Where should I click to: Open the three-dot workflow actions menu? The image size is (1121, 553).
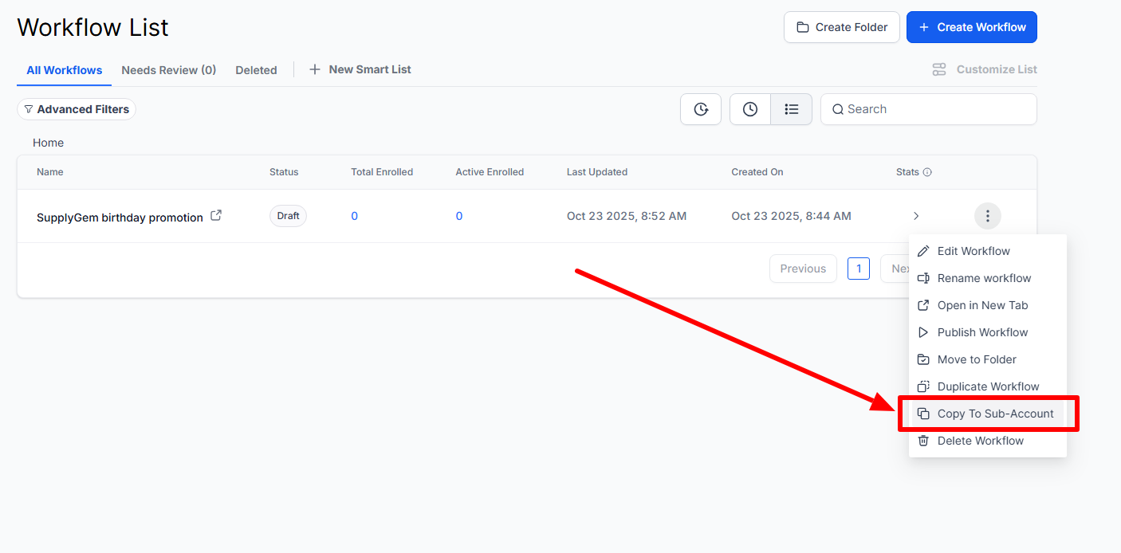coord(987,215)
